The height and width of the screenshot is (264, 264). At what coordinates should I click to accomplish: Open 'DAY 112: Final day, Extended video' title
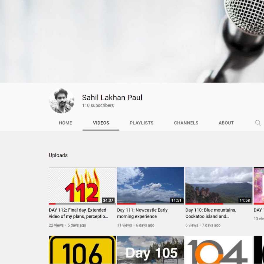78,213
